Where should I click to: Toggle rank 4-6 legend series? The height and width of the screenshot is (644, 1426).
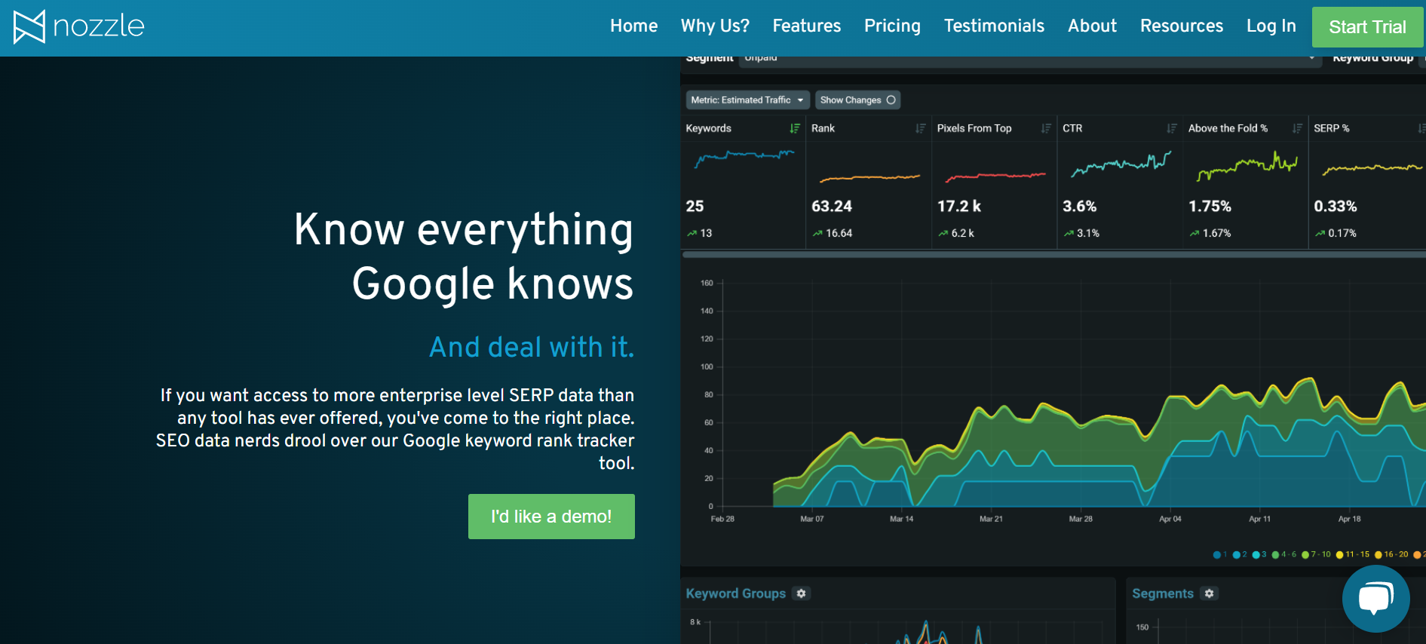tap(1284, 554)
